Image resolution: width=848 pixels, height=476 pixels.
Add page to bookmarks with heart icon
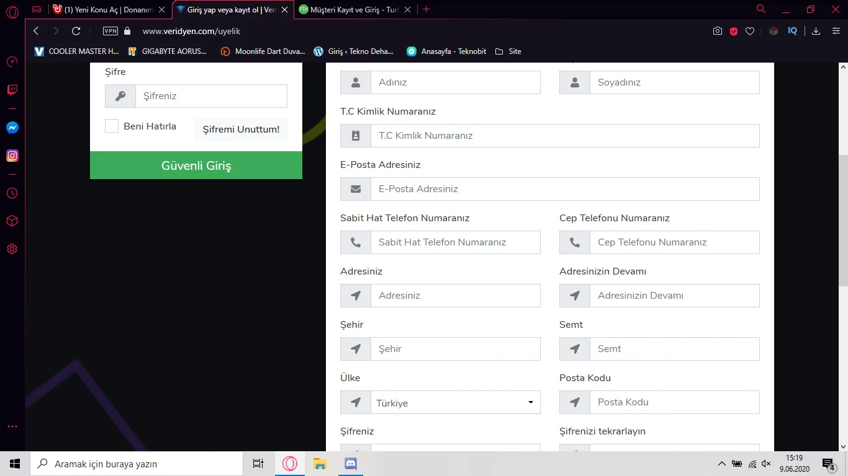tap(750, 31)
